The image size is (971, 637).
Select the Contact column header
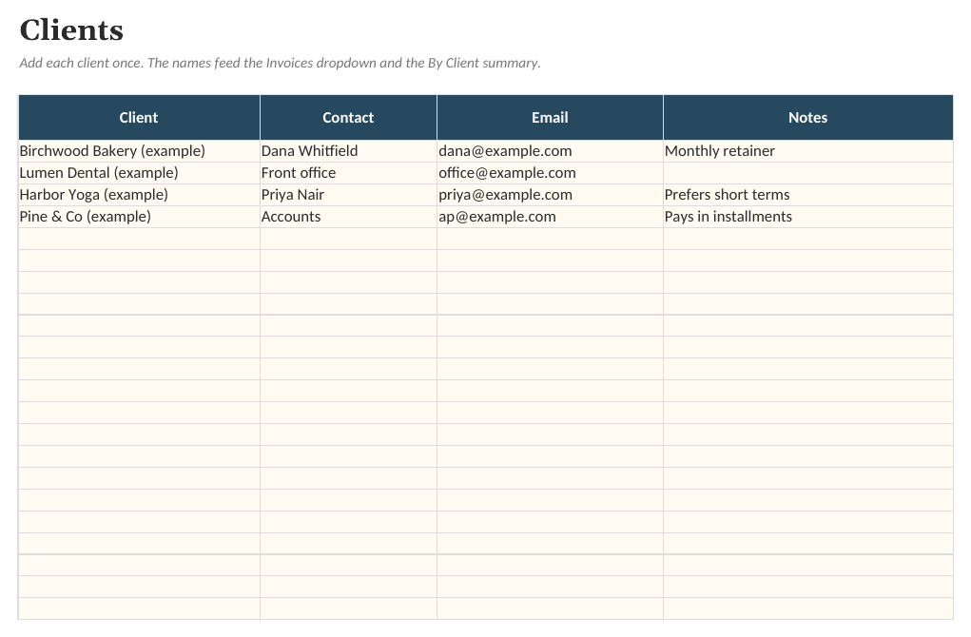click(x=349, y=118)
